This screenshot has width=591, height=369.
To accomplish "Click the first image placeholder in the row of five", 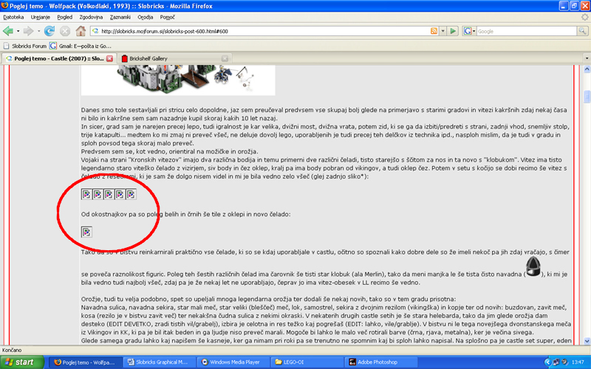I will tap(86, 194).
